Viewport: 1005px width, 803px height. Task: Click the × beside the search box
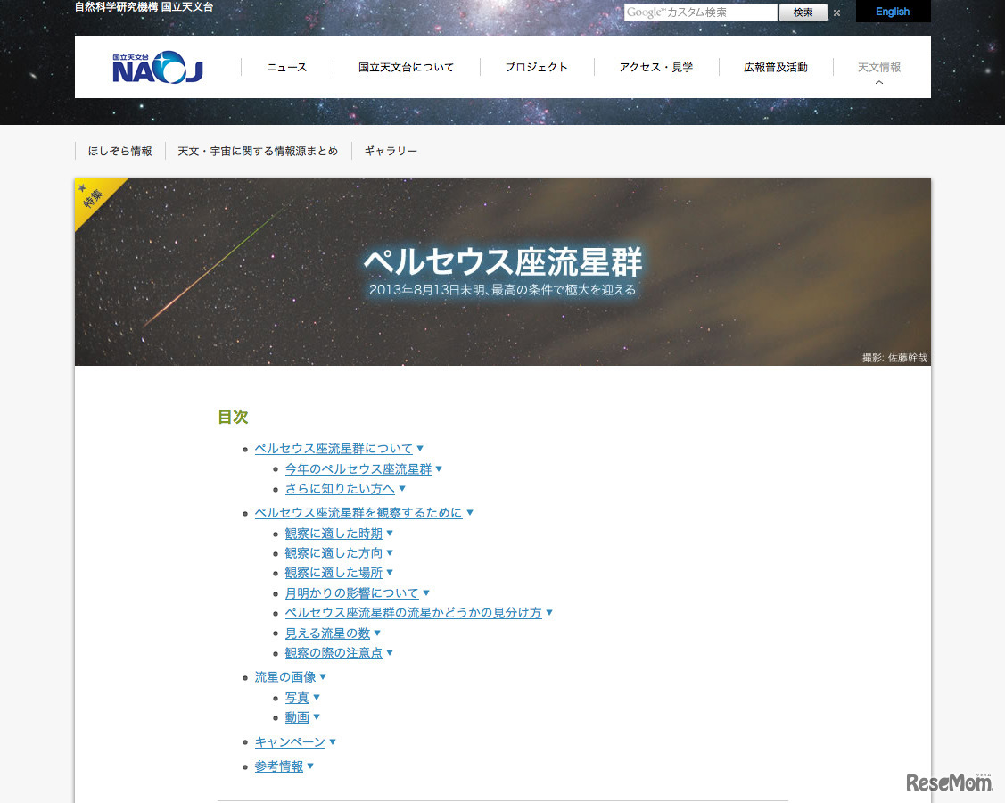click(x=836, y=12)
